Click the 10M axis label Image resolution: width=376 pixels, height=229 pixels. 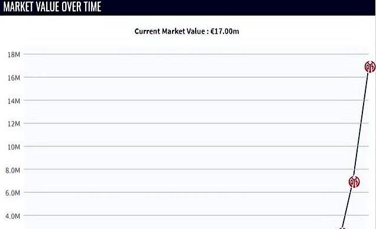pos(14,147)
